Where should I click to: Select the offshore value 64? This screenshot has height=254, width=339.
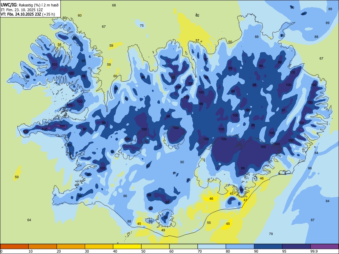[29, 220]
